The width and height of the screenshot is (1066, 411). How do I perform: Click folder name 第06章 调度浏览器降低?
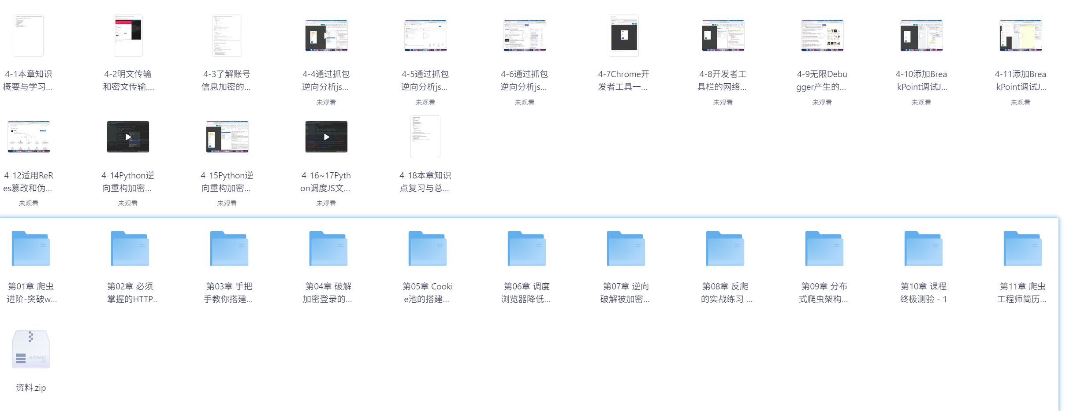(x=526, y=293)
